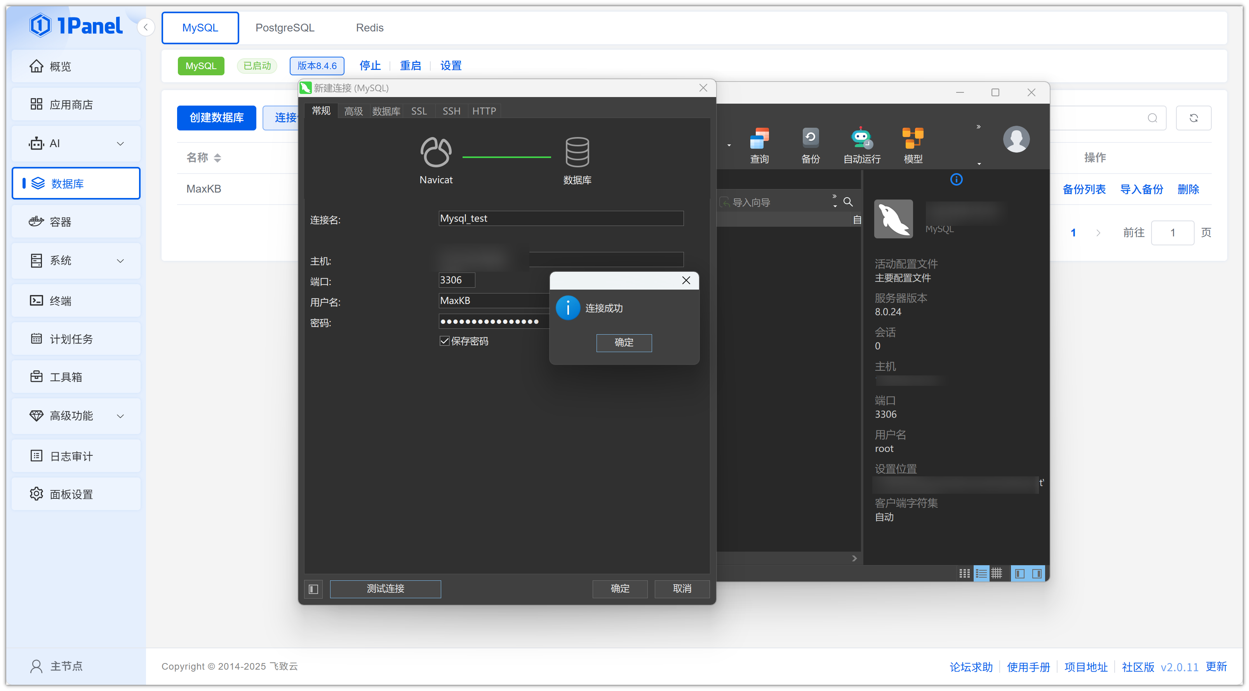Click the blue info icon in Navicat panel
Viewport: 1249px width, 691px height.
[x=956, y=179]
